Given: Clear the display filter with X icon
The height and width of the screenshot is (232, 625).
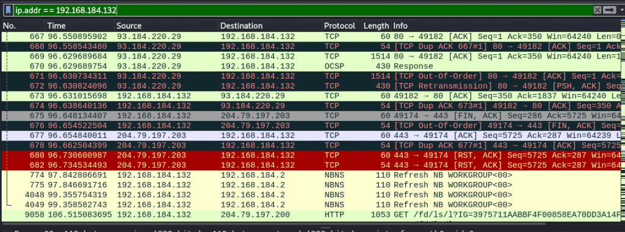Looking at the screenshot, I should click(x=597, y=10).
